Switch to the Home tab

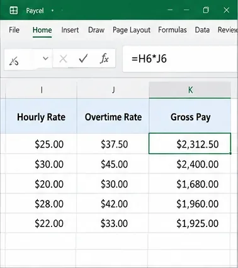[42, 30]
